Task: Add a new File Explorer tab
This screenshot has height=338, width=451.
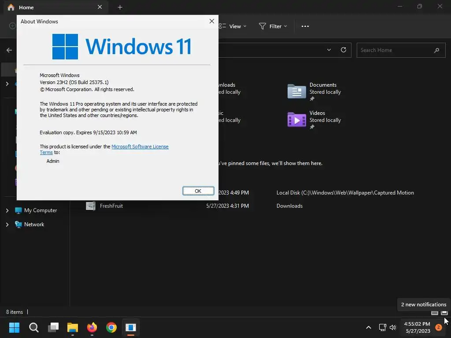Action: [x=120, y=7]
